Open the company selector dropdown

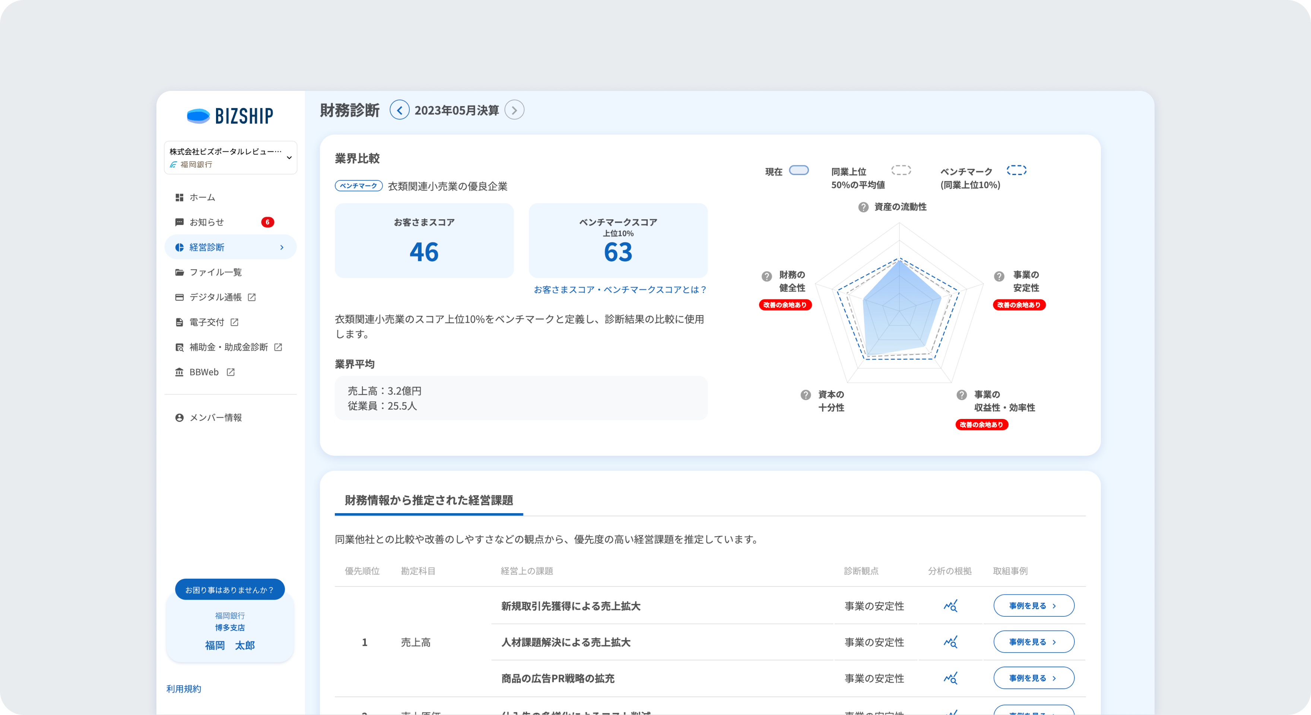coord(231,157)
